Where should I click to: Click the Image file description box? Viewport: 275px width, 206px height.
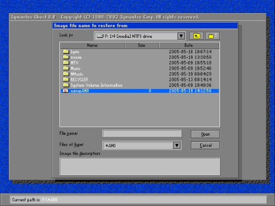pos(140,166)
